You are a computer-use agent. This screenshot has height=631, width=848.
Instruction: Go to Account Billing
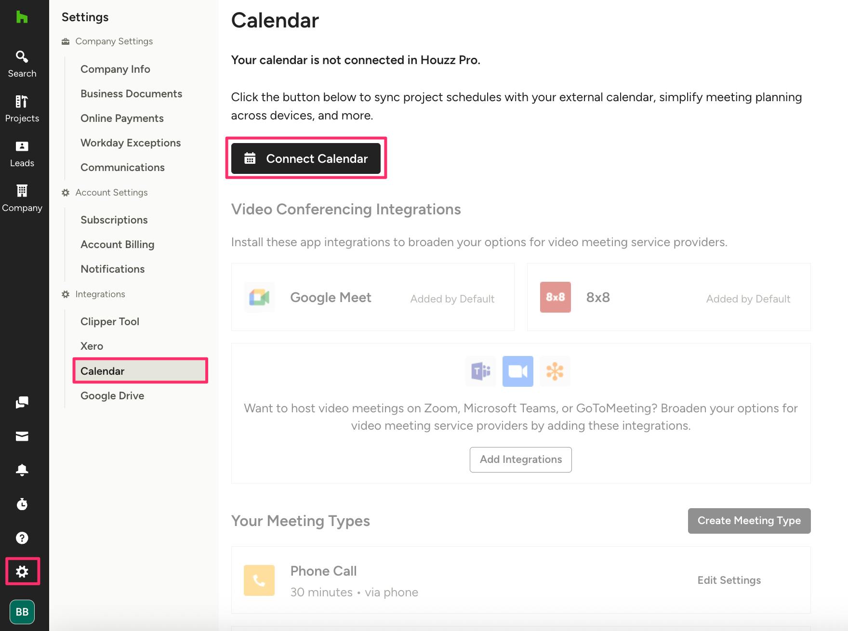pyautogui.click(x=117, y=244)
